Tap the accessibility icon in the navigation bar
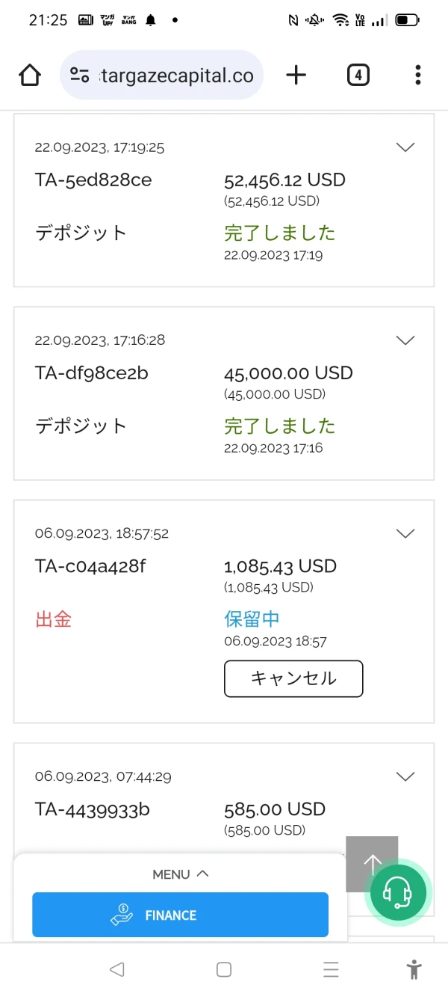The height and width of the screenshot is (997, 448). tap(414, 969)
